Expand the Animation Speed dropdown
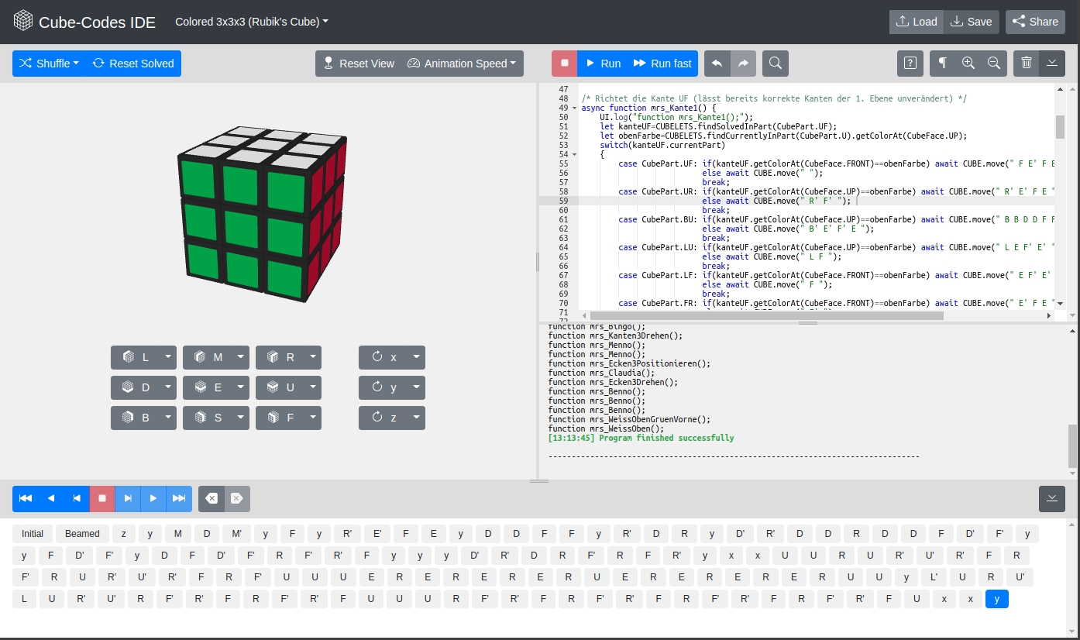Viewport: 1080px width, 640px height. pyautogui.click(x=462, y=63)
